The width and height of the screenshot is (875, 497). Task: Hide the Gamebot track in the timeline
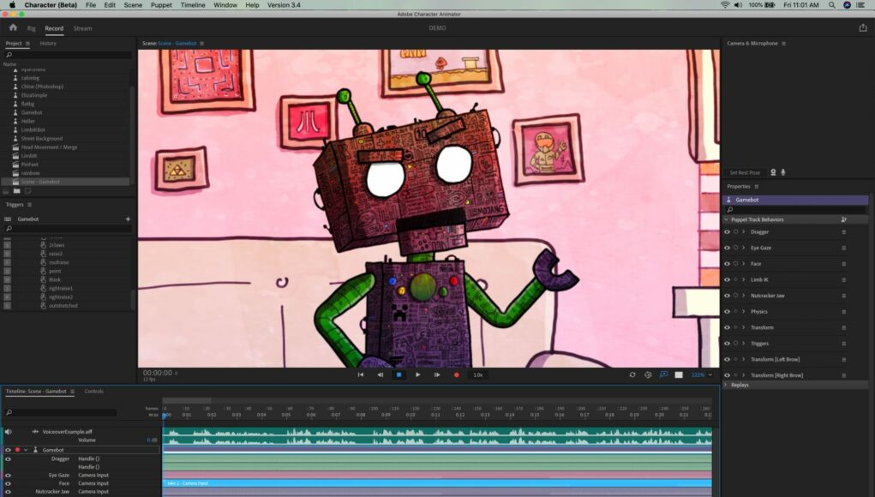(x=8, y=450)
